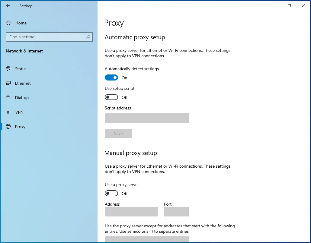Click the Script address label
This screenshot has height=243, width=311.
(x=118, y=108)
